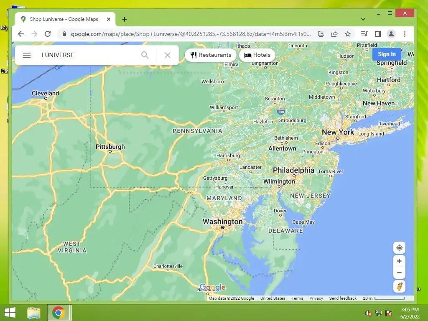
Task: Open Chrome profile avatar menu
Action: pyautogui.click(x=391, y=34)
